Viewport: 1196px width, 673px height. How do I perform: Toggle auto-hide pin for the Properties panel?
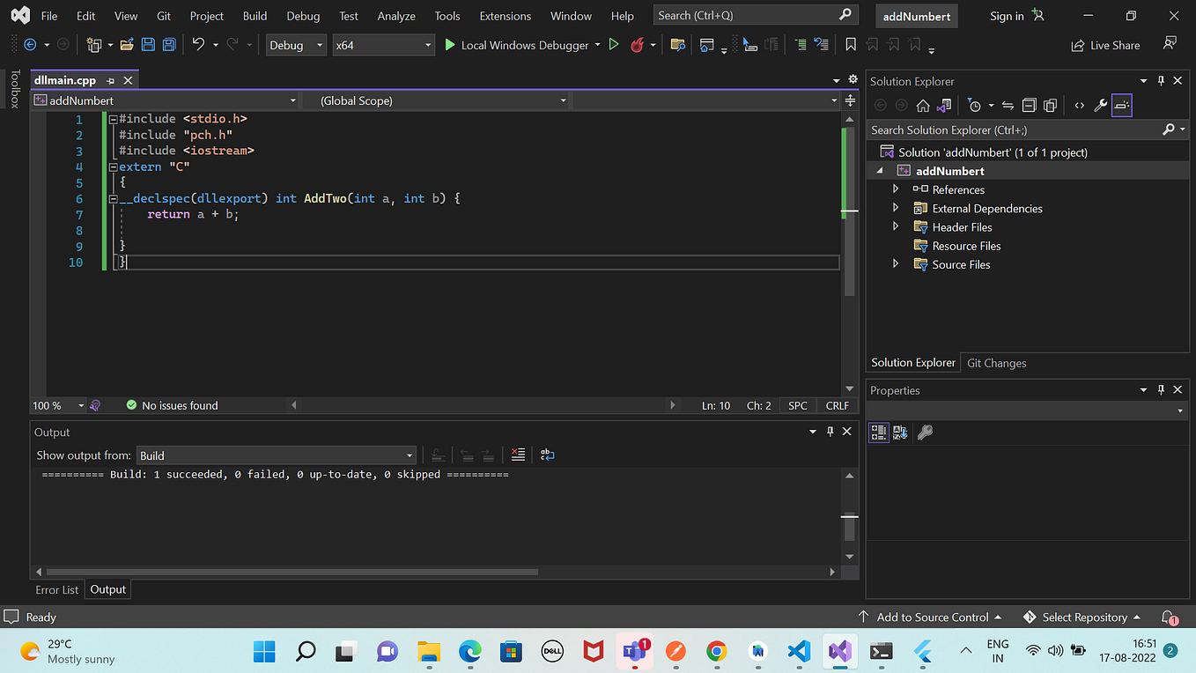1161,389
